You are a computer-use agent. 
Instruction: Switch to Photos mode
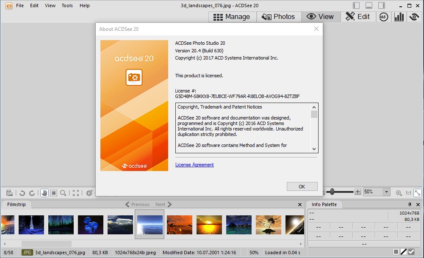point(279,17)
